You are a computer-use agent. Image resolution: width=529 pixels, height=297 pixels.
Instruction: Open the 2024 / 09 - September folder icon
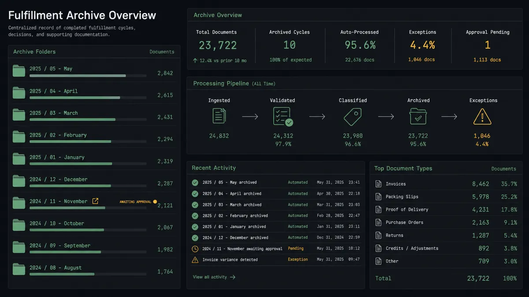coord(19,247)
